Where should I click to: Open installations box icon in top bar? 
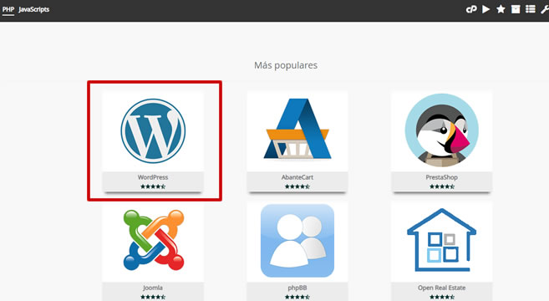516,9
